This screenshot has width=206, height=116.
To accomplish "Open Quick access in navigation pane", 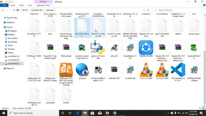I will [x=12, y=18].
